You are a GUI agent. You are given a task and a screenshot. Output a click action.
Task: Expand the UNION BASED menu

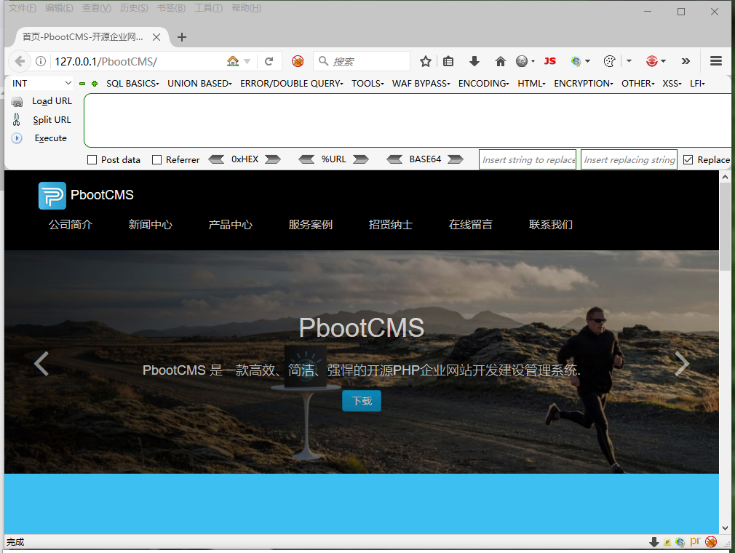(199, 84)
